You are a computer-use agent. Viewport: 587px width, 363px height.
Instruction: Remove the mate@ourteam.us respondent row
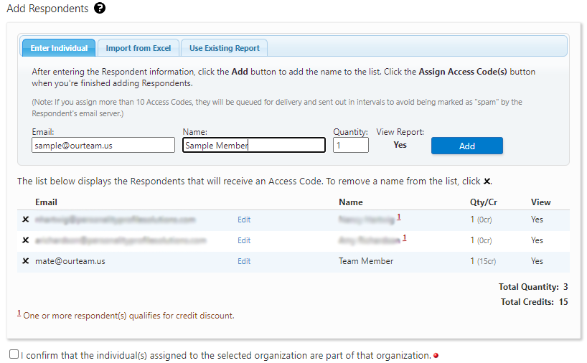[25, 261]
